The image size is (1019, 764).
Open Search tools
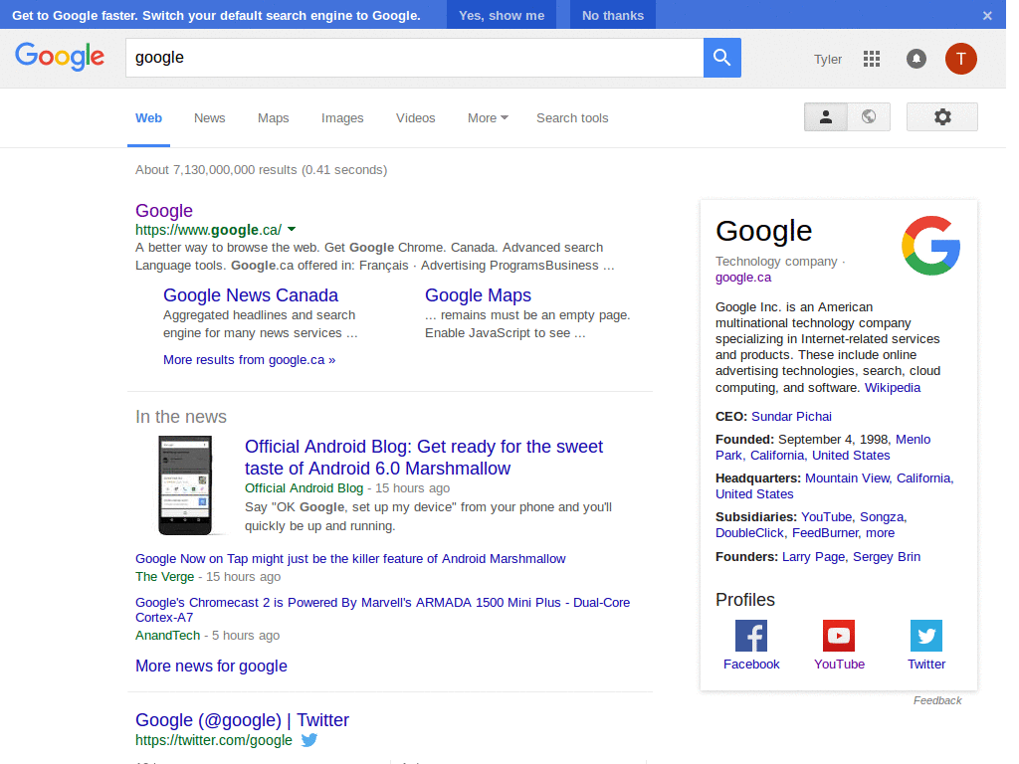click(x=572, y=118)
